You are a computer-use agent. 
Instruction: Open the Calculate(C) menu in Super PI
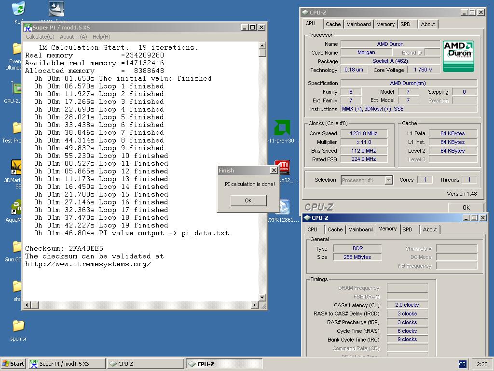pos(40,37)
